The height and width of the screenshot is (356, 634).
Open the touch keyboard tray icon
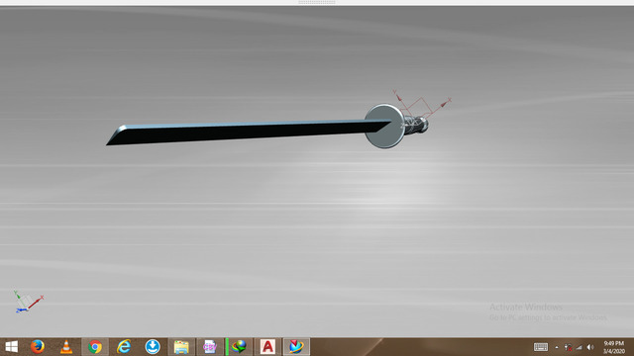[x=541, y=347]
